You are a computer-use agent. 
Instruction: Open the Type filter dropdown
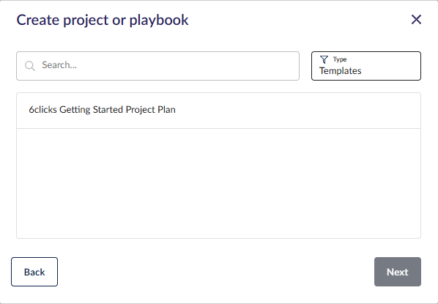(x=366, y=66)
